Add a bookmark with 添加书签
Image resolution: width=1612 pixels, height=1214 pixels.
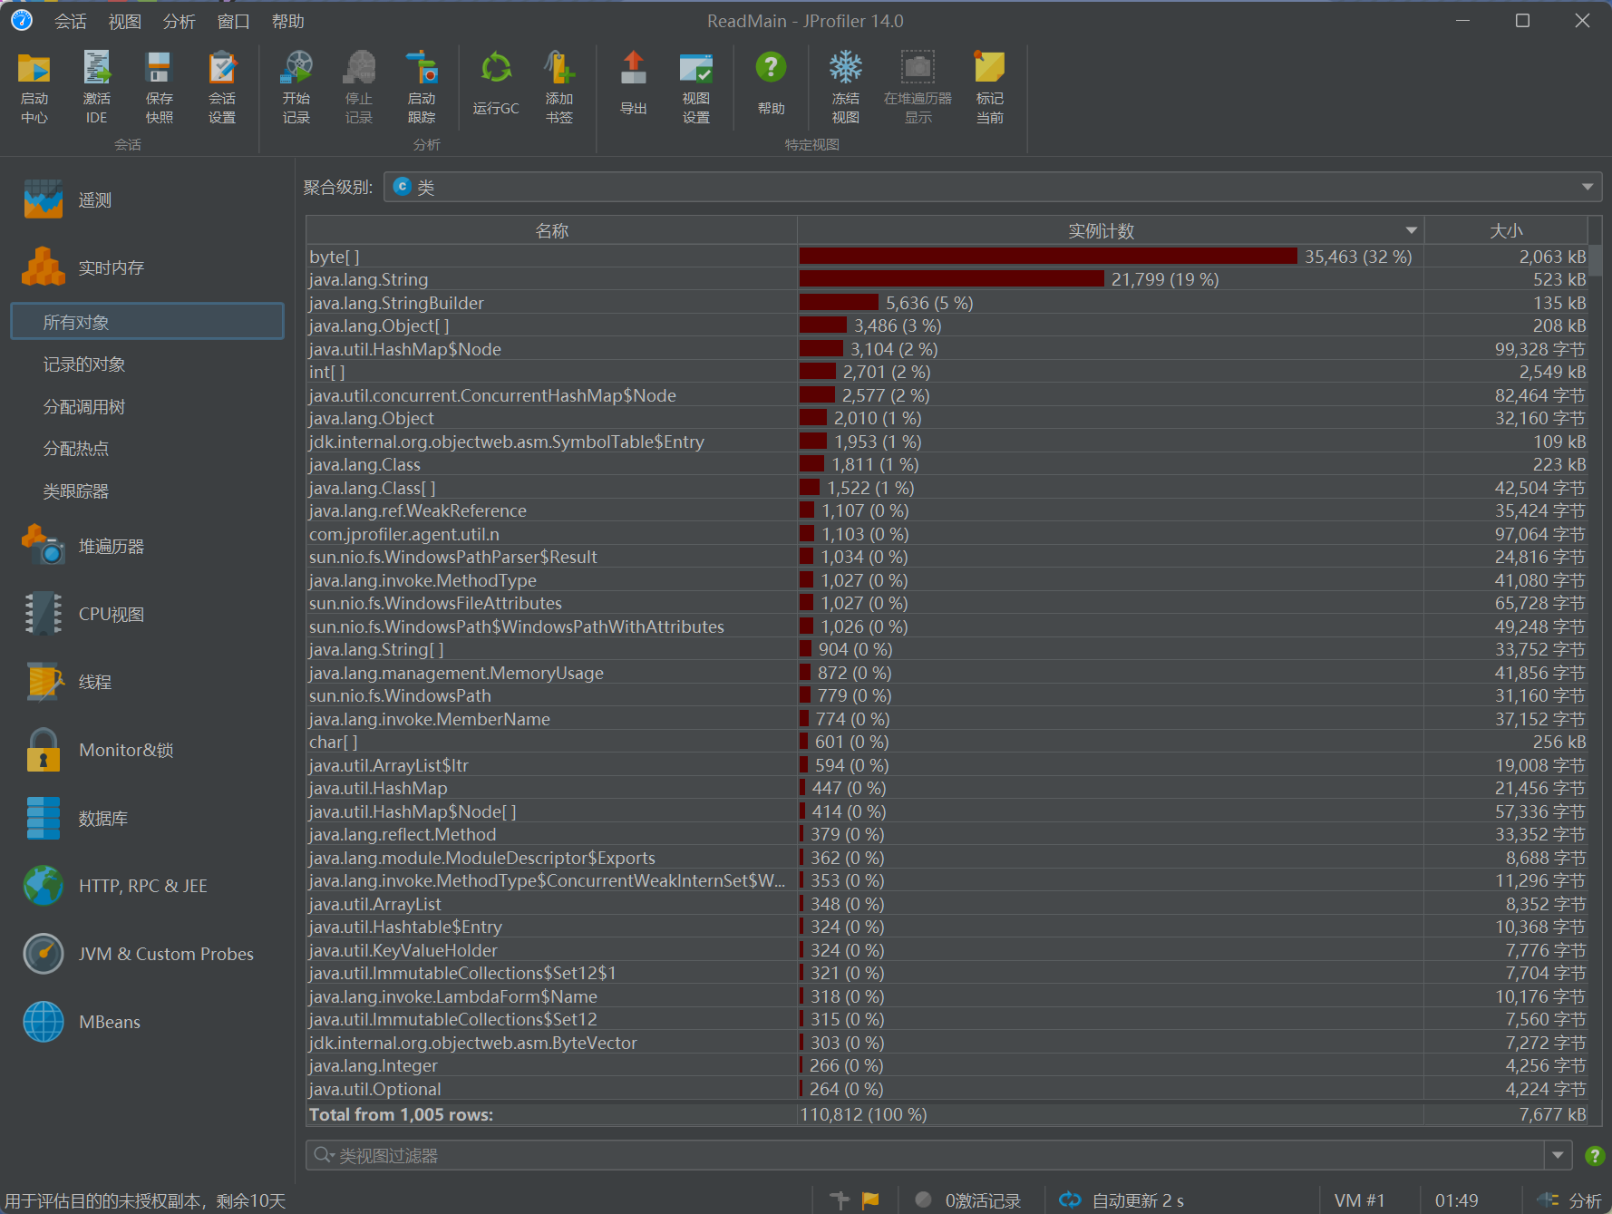(559, 87)
